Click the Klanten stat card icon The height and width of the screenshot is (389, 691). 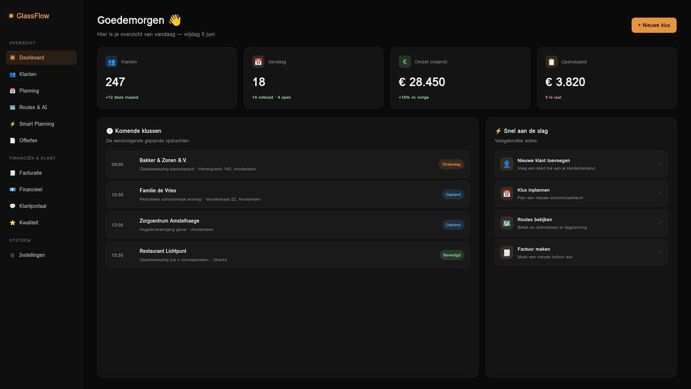(x=112, y=62)
